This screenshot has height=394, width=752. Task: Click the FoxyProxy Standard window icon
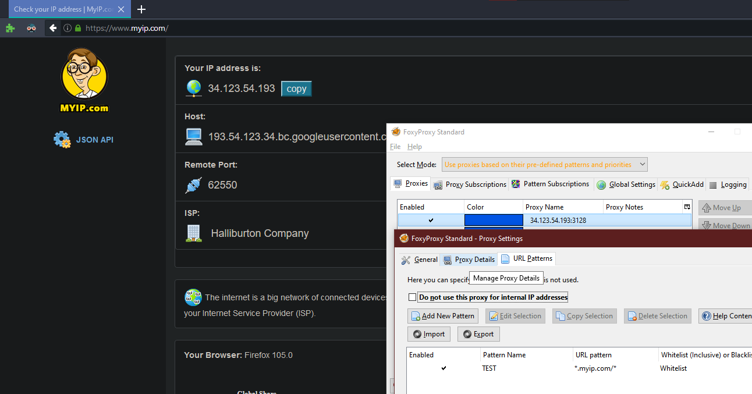[x=396, y=132]
